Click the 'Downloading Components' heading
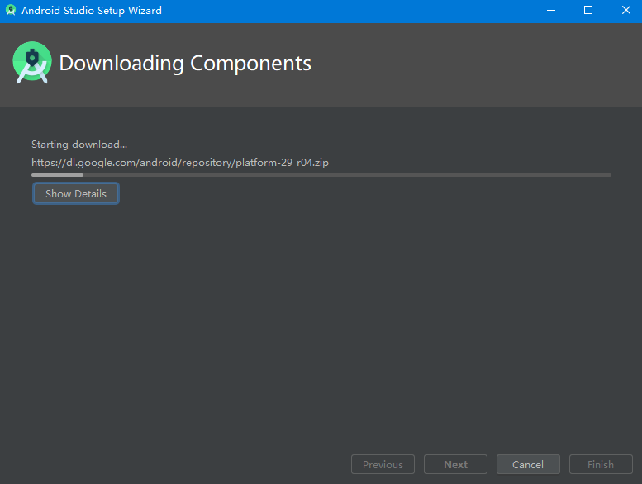 [185, 64]
